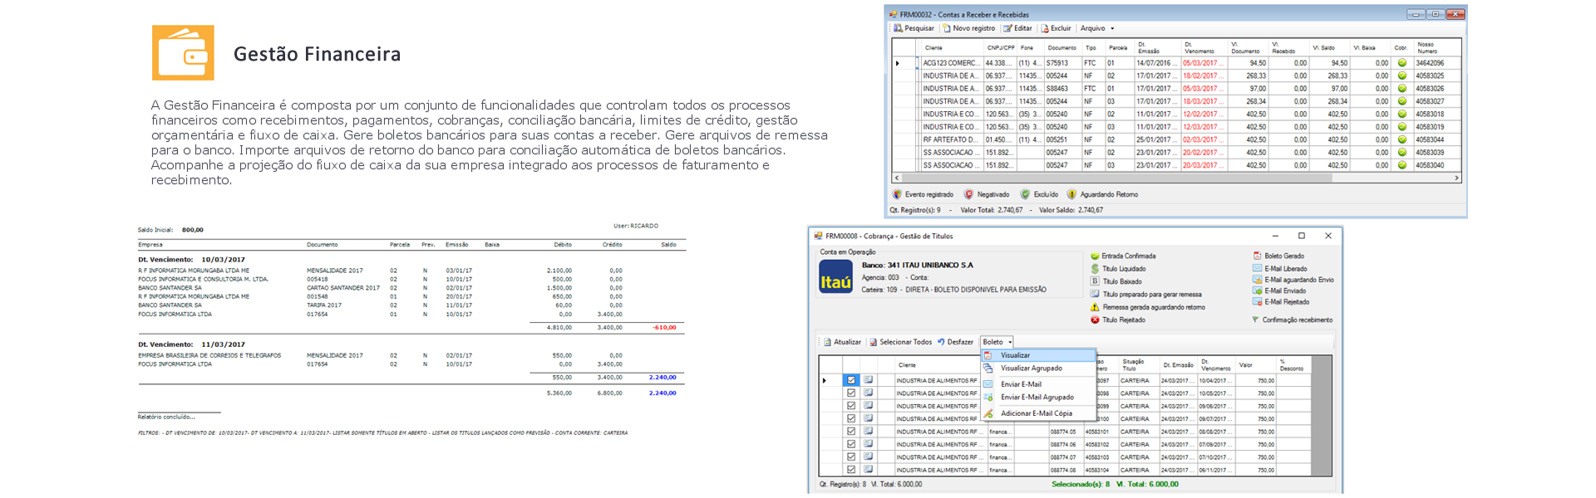
Task: Click the remessa icon in the 06/11/2017 row
Action: (868, 470)
